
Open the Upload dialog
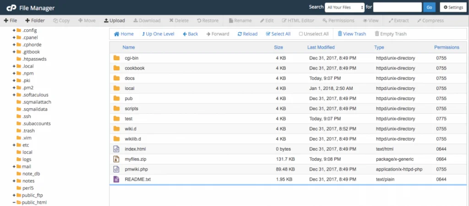point(114,21)
